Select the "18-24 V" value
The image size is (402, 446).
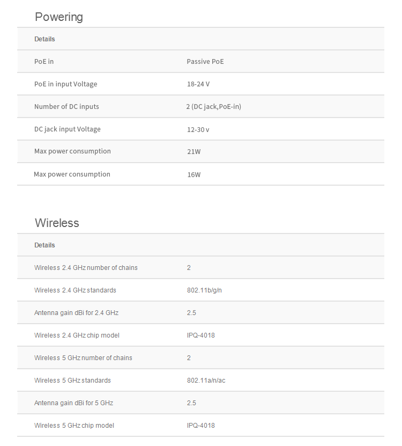[x=198, y=84]
